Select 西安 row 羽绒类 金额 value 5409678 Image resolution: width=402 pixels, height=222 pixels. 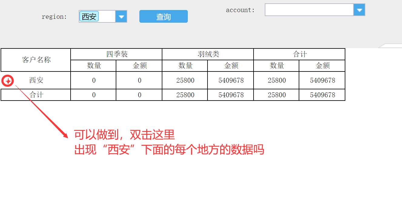pyautogui.click(x=231, y=80)
